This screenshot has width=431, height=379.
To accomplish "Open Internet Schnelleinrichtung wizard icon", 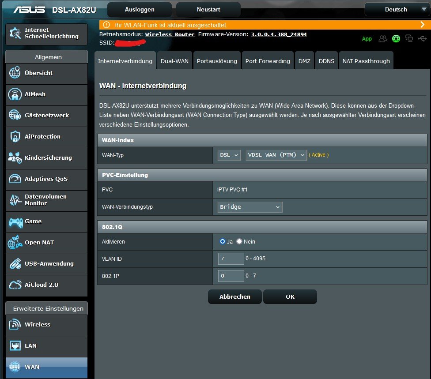I will tap(15, 33).
